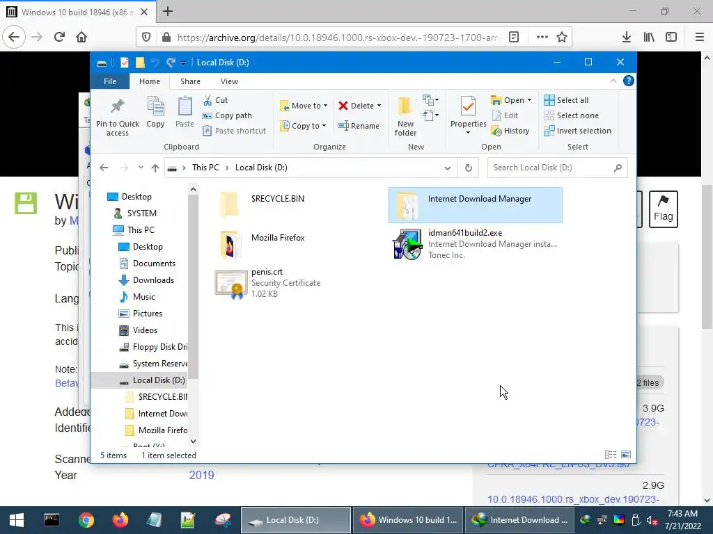This screenshot has height=534, width=713.
Task: Open the Copy to dropdown
Action: (303, 126)
